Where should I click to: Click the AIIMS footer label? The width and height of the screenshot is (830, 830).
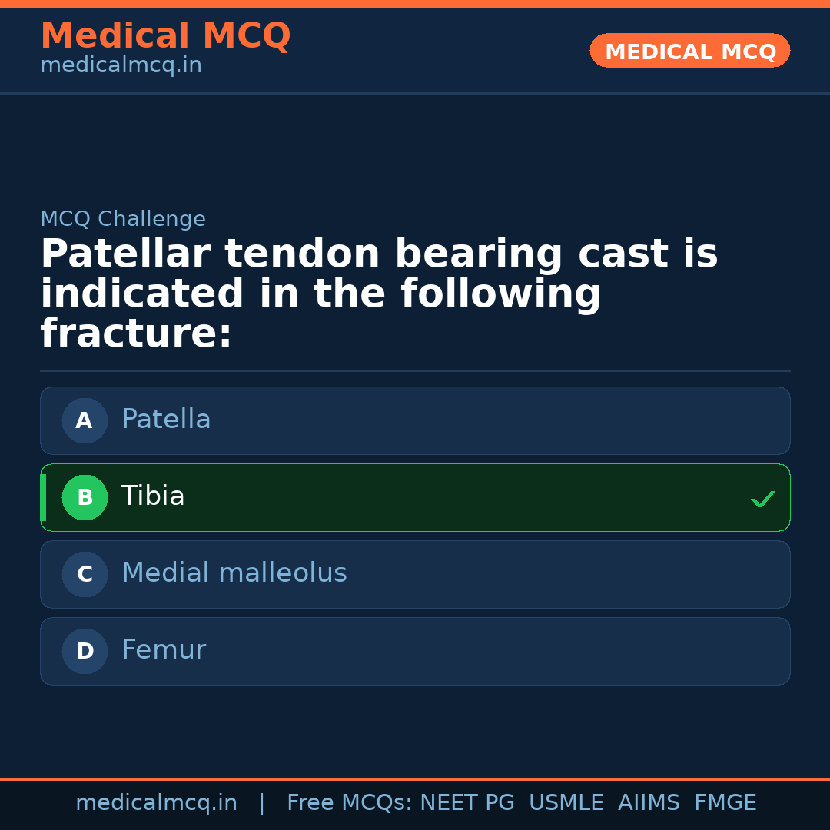click(649, 802)
